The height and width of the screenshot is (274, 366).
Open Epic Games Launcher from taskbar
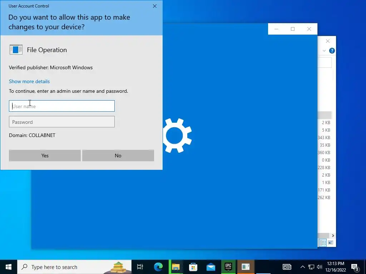click(228, 267)
